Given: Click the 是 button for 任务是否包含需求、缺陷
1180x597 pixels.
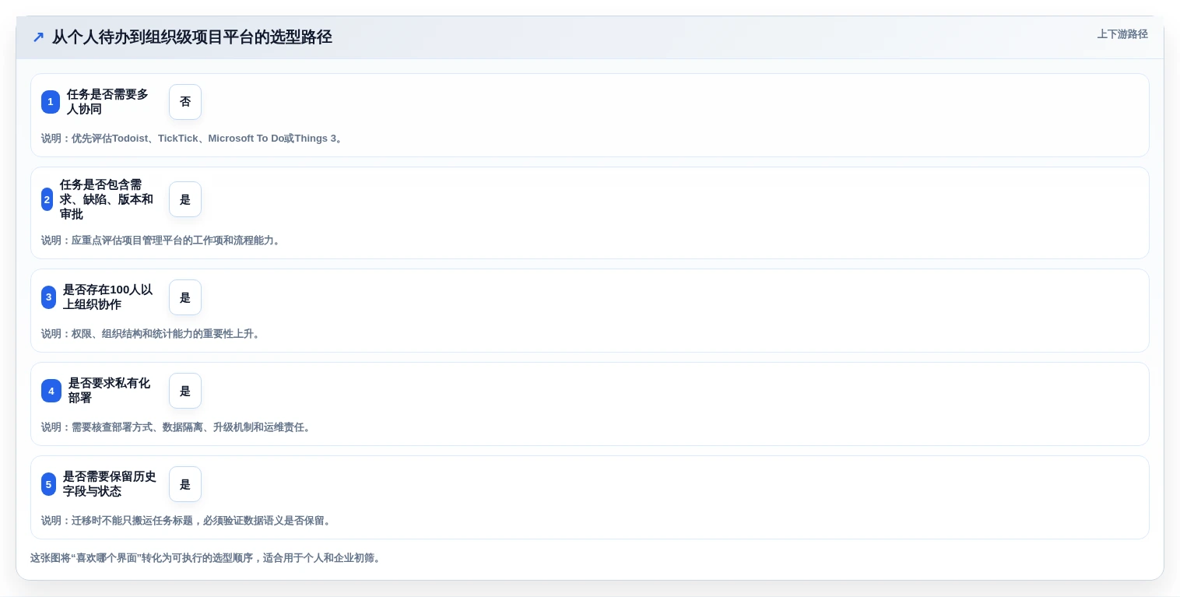Looking at the screenshot, I should pos(185,199).
